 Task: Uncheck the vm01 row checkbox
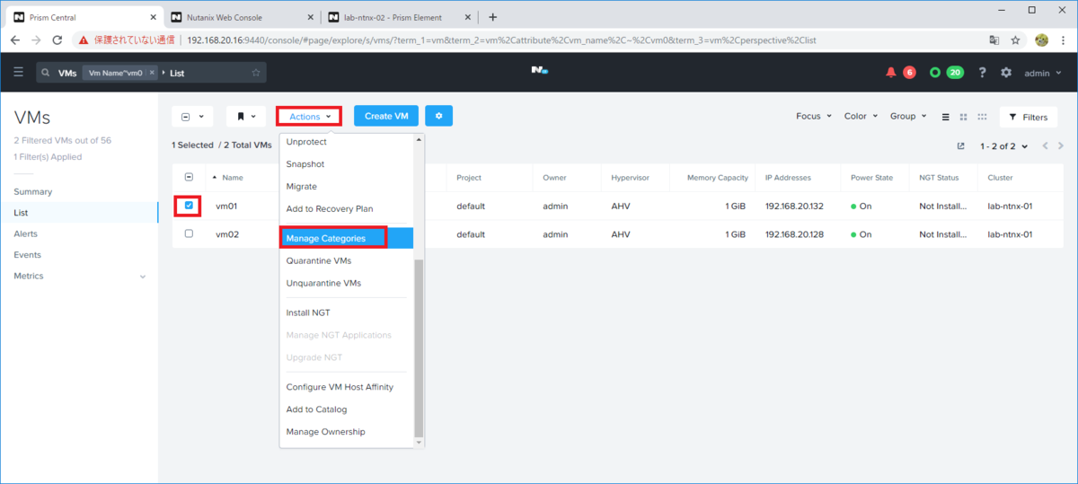pos(189,206)
